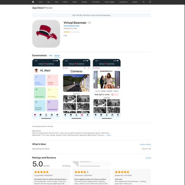185x185 pixels.
Task: Open iPad menu item in navigation bar
Action: tap(57, 2)
